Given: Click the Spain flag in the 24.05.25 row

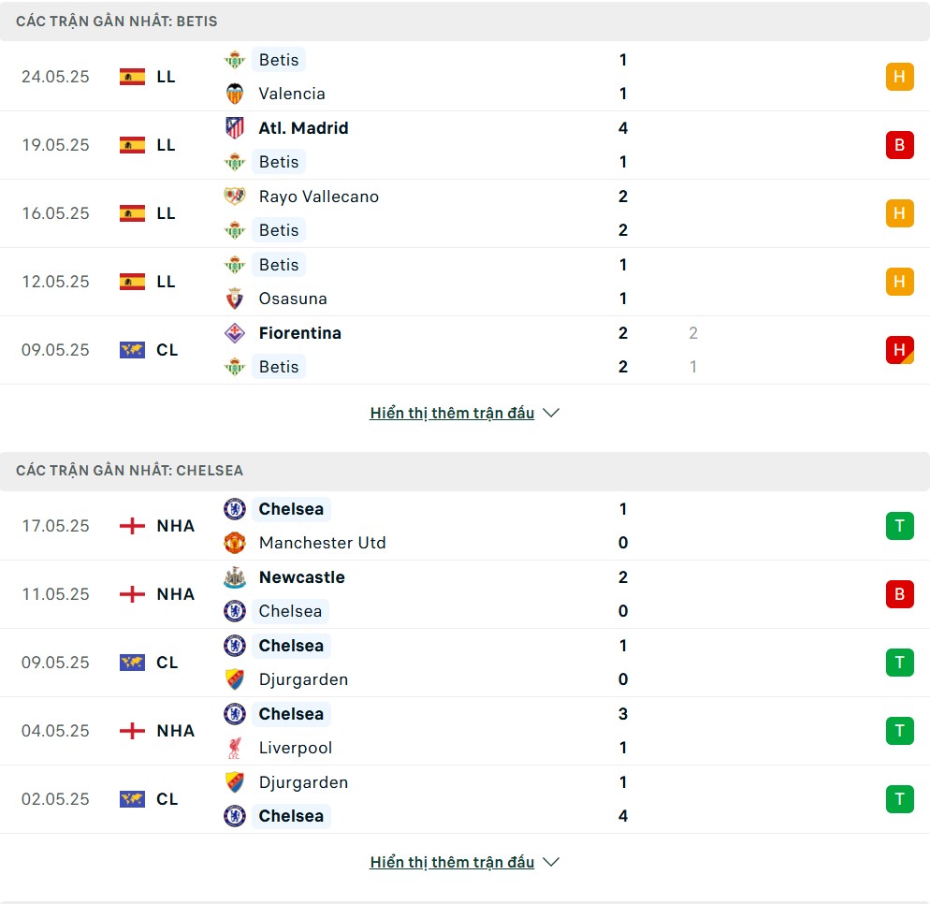Looking at the screenshot, I should point(132,77).
